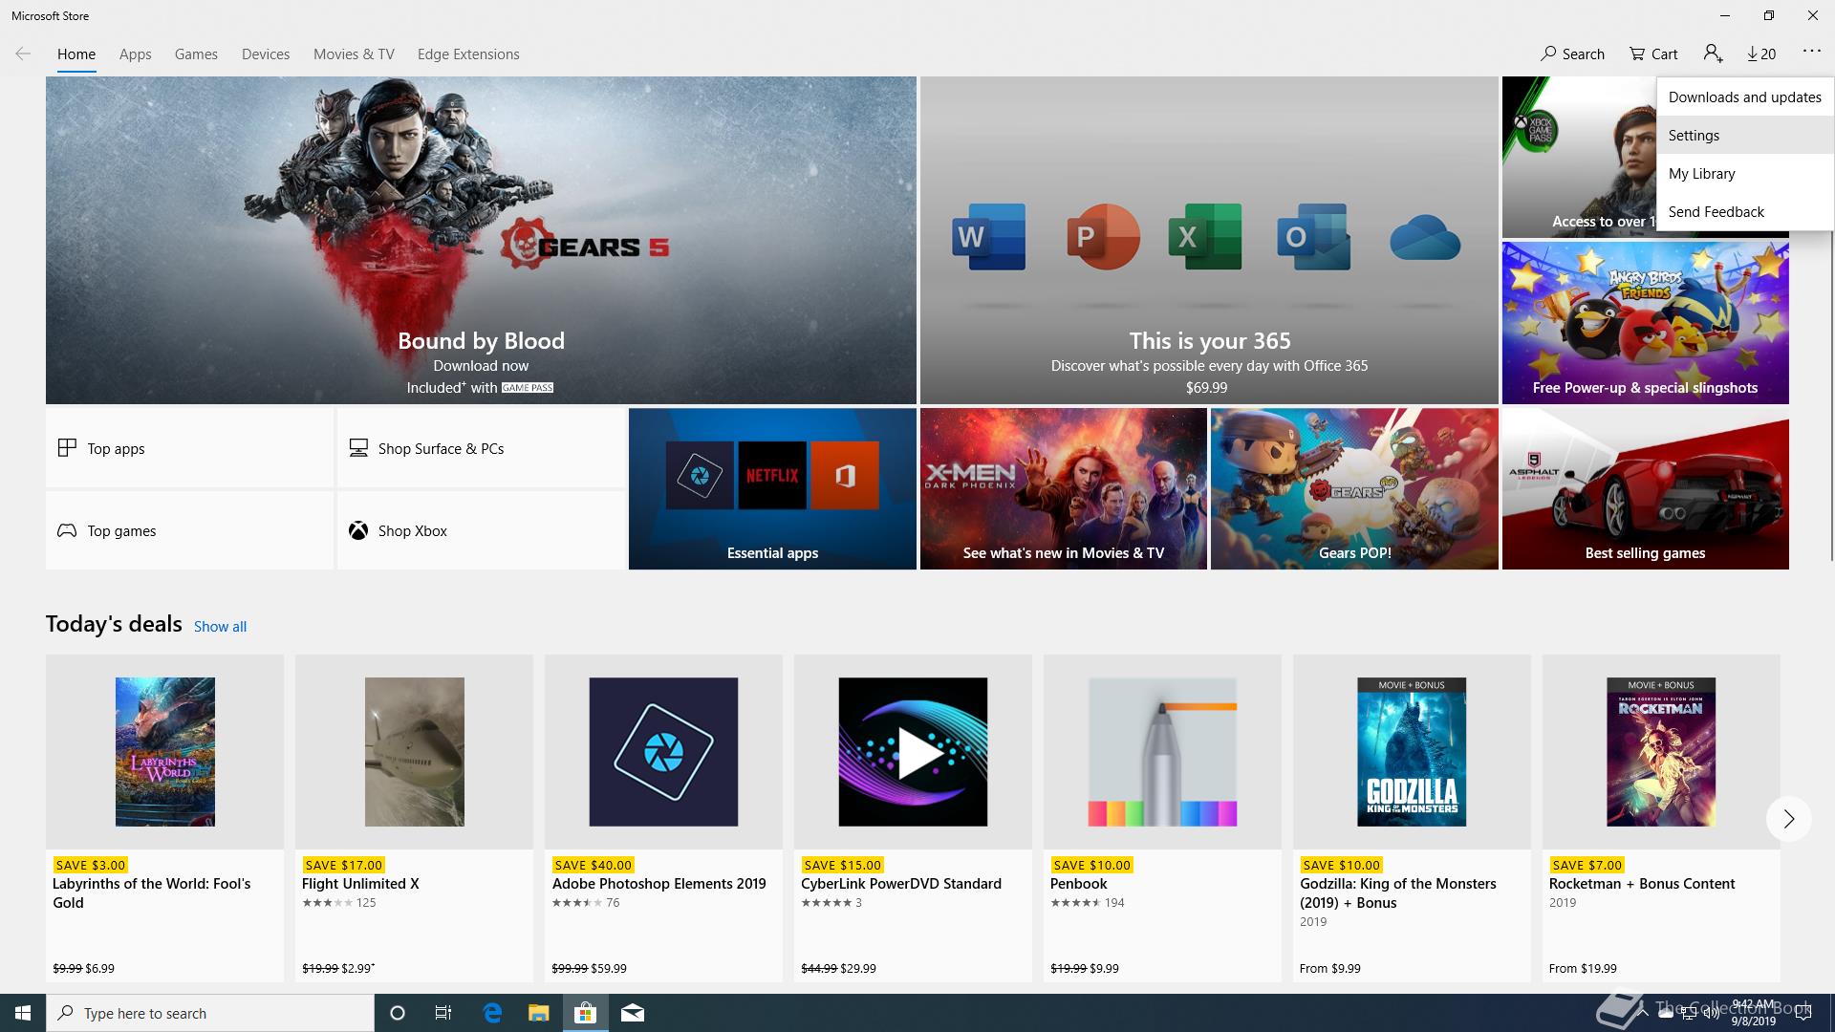The width and height of the screenshot is (1835, 1032).
Task: Click the Excel icon in Office 365 banner
Action: [1204, 236]
